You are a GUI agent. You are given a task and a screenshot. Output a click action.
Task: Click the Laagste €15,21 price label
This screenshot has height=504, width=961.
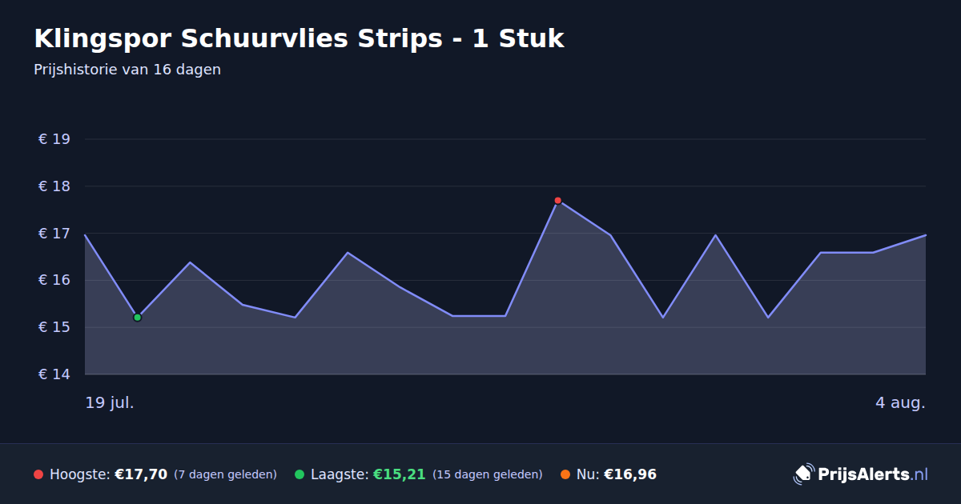click(368, 474)
